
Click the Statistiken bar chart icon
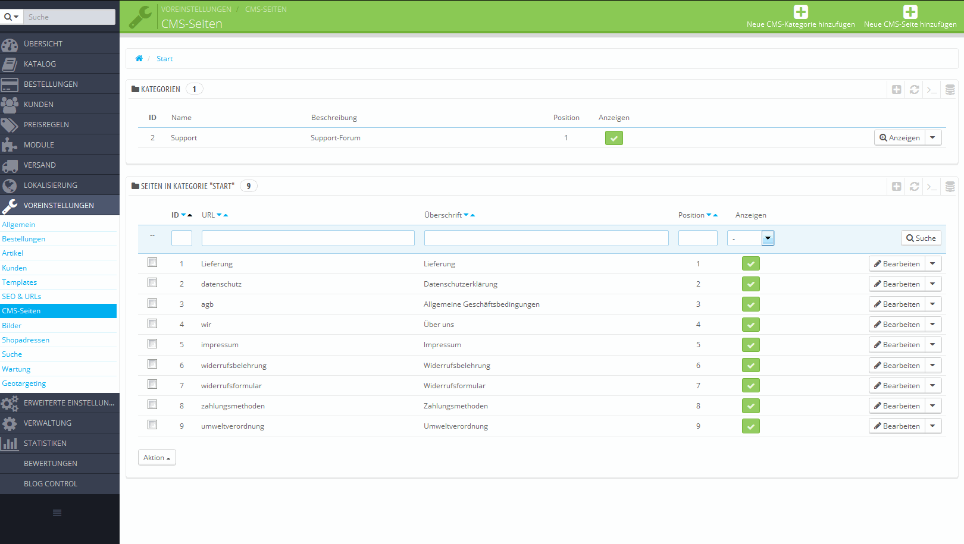click(10, 444)
